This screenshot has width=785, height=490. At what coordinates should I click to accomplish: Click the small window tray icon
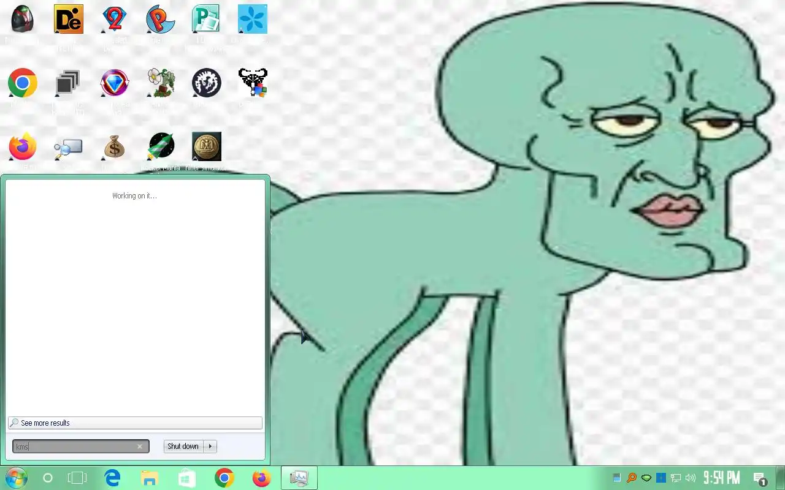click(617, 478)
